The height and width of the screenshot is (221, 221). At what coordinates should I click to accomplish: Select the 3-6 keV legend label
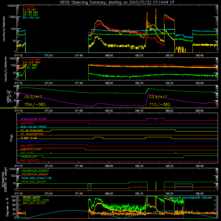coord(29,7)
